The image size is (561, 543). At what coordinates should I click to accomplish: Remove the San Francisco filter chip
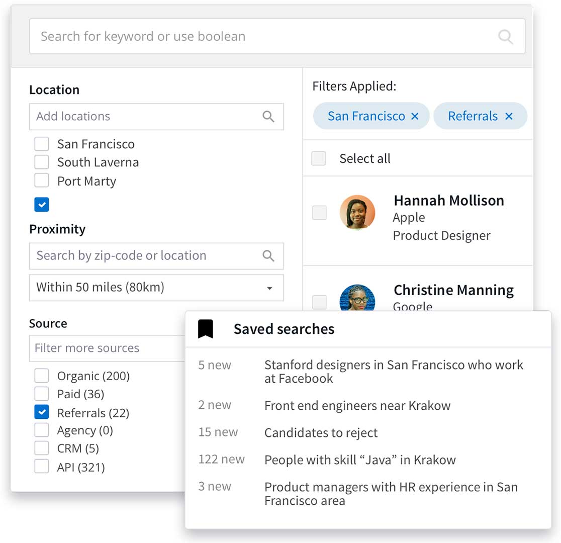point(415,116)
